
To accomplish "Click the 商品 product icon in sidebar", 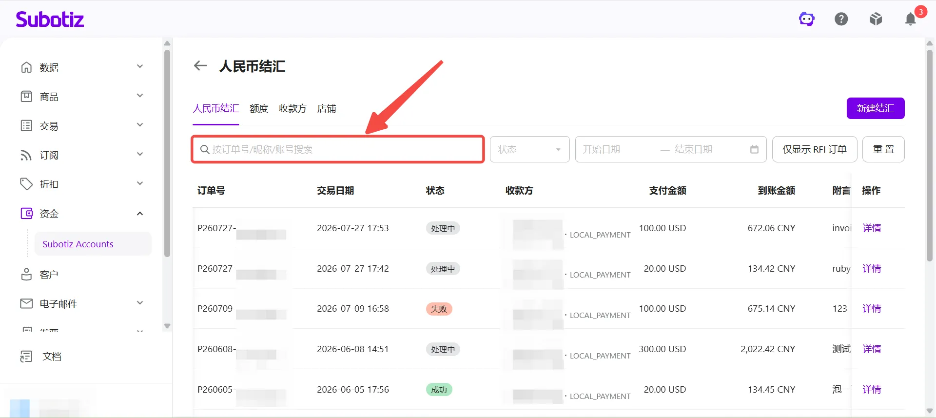I will [x=26, y=97].
